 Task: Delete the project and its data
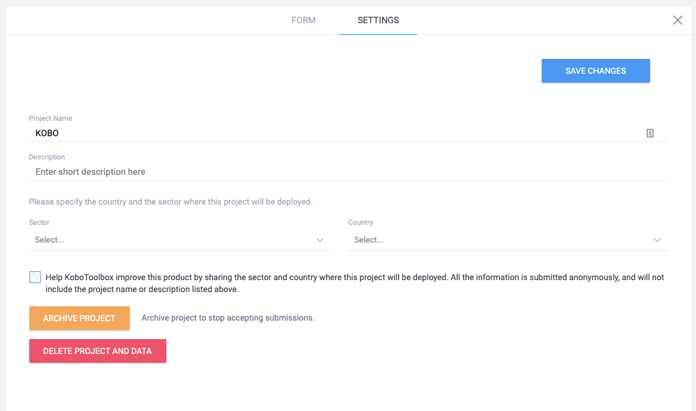coord(97,350)
